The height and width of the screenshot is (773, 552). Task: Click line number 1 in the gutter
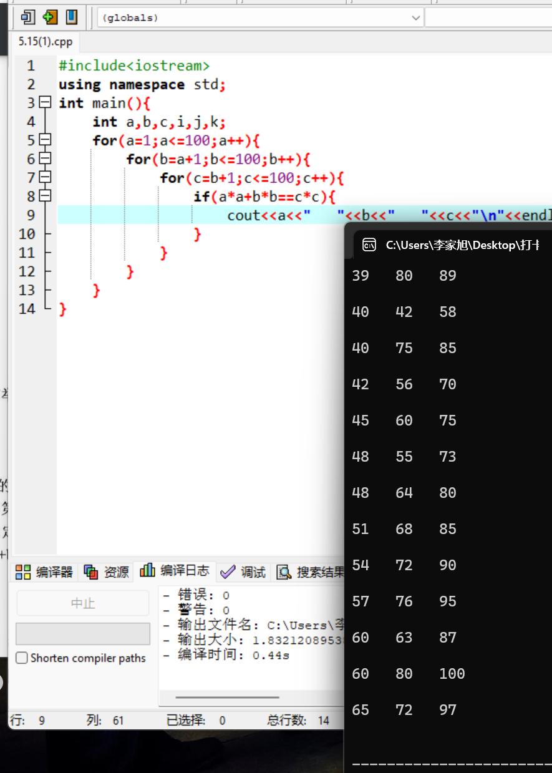(31, 66)
